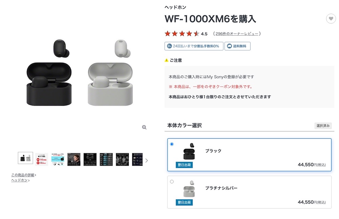Select the first thumbnail of both earbuds
The width and height of the screenshot is (339, 219).
click(25, 158)
